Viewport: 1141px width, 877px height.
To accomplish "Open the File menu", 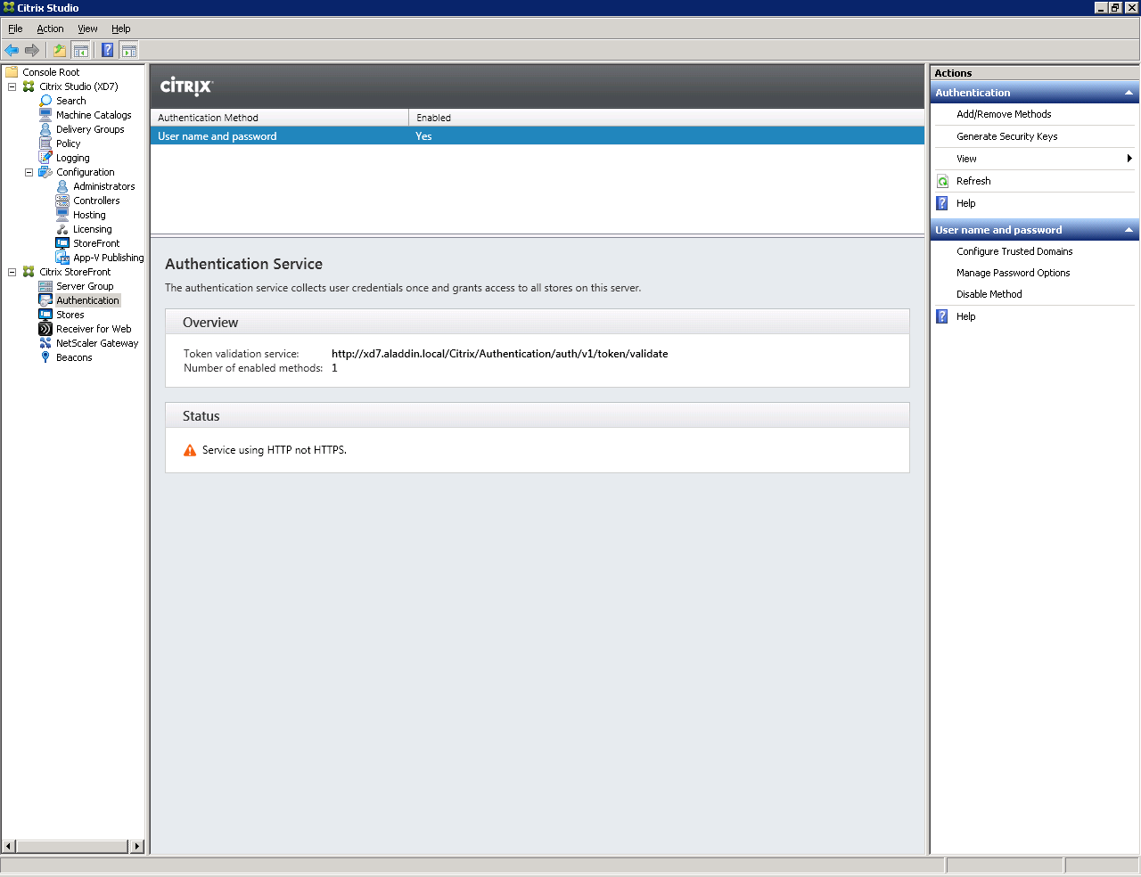I will [x=15, y=29].
